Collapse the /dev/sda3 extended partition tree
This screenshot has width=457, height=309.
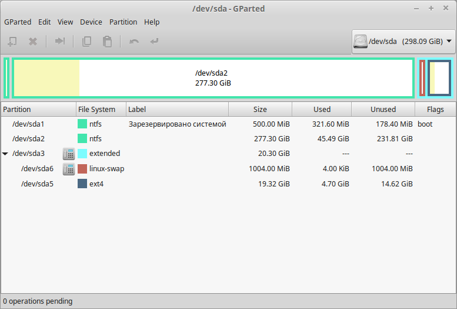(5, 154)
